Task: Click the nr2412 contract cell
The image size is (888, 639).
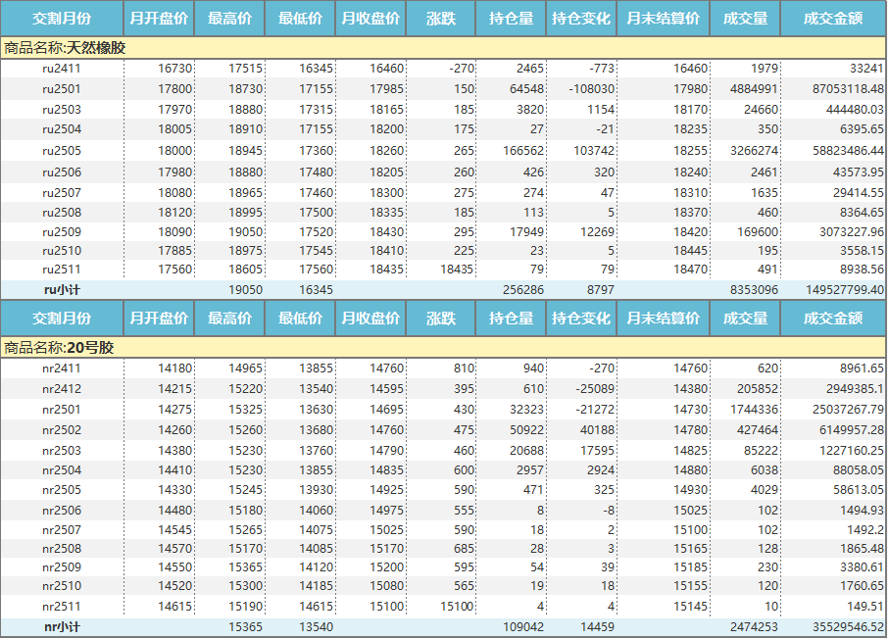Action: [x=62, y=389]
